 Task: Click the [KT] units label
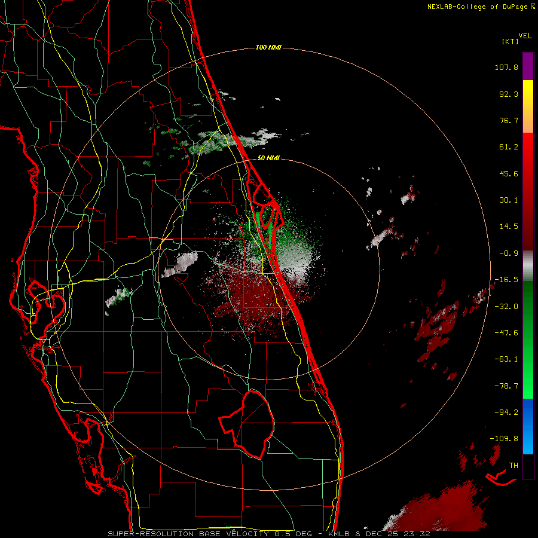(x=510, y=41)
